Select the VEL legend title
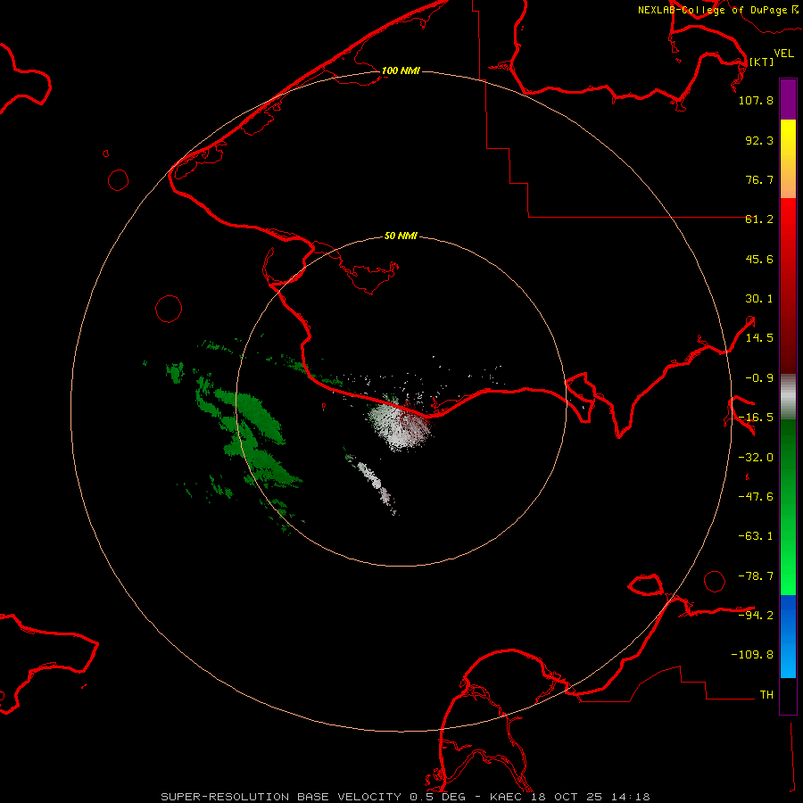This screenshot has height=803, width=803. (x=783, y=53)
